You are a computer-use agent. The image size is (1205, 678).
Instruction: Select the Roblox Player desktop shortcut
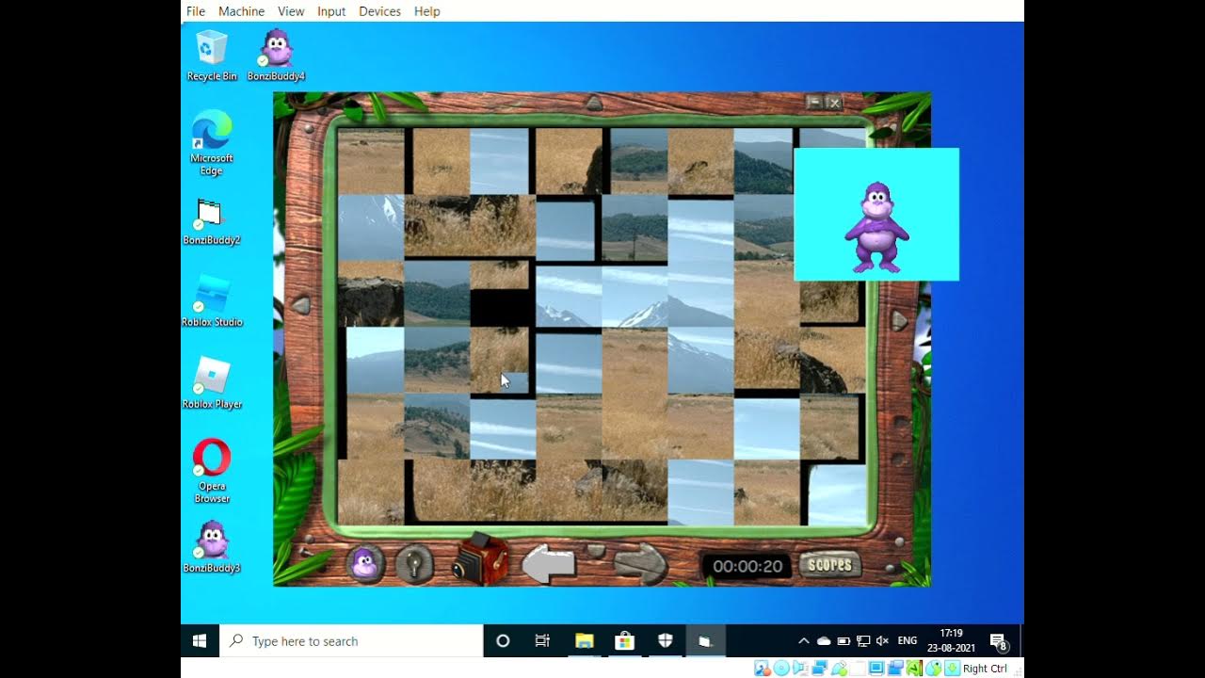pos(212,383)
